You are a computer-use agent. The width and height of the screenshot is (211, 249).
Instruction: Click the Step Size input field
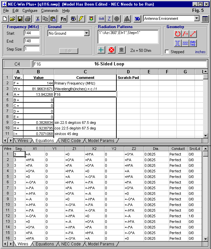tap(32, 49)
